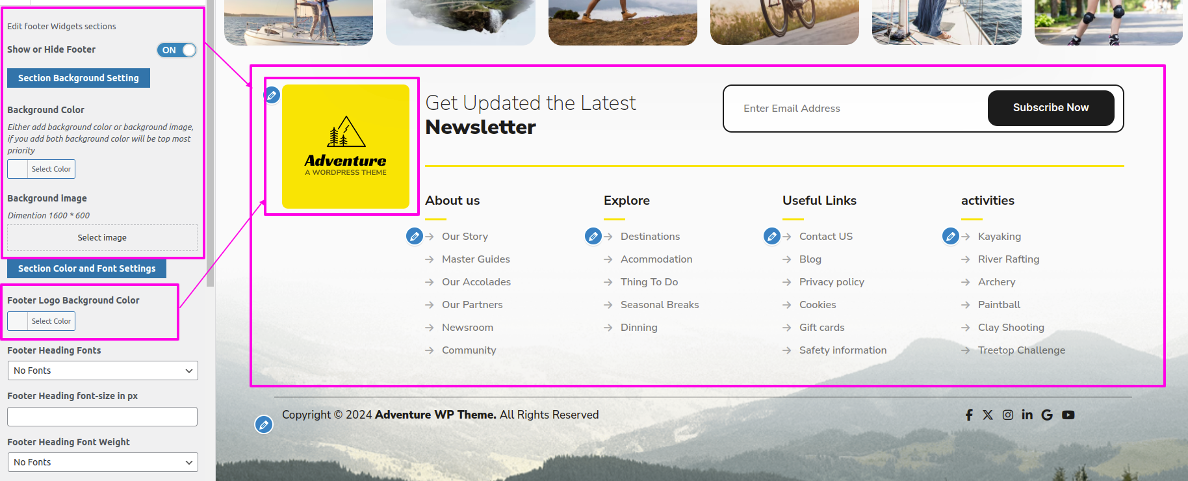Open the Archery link
This screenshot has width=1188, height=481.
click(x=996, y=282)
